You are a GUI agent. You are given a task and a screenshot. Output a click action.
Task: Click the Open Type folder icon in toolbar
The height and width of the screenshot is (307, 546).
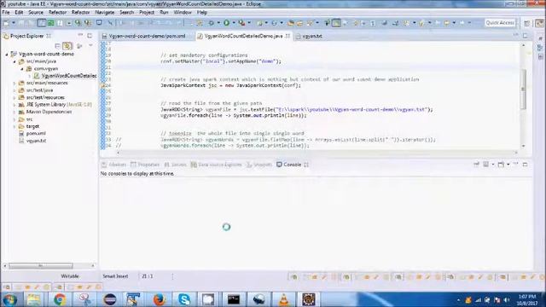291,23
